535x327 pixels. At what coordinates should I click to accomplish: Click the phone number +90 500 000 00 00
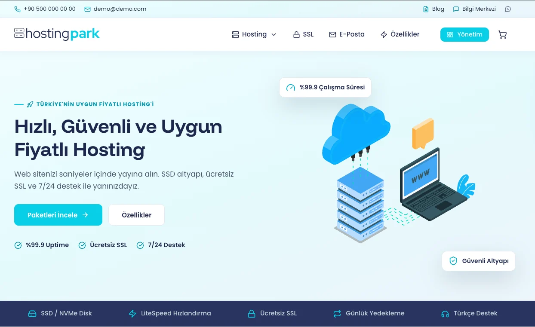click(x=49, y=9)
